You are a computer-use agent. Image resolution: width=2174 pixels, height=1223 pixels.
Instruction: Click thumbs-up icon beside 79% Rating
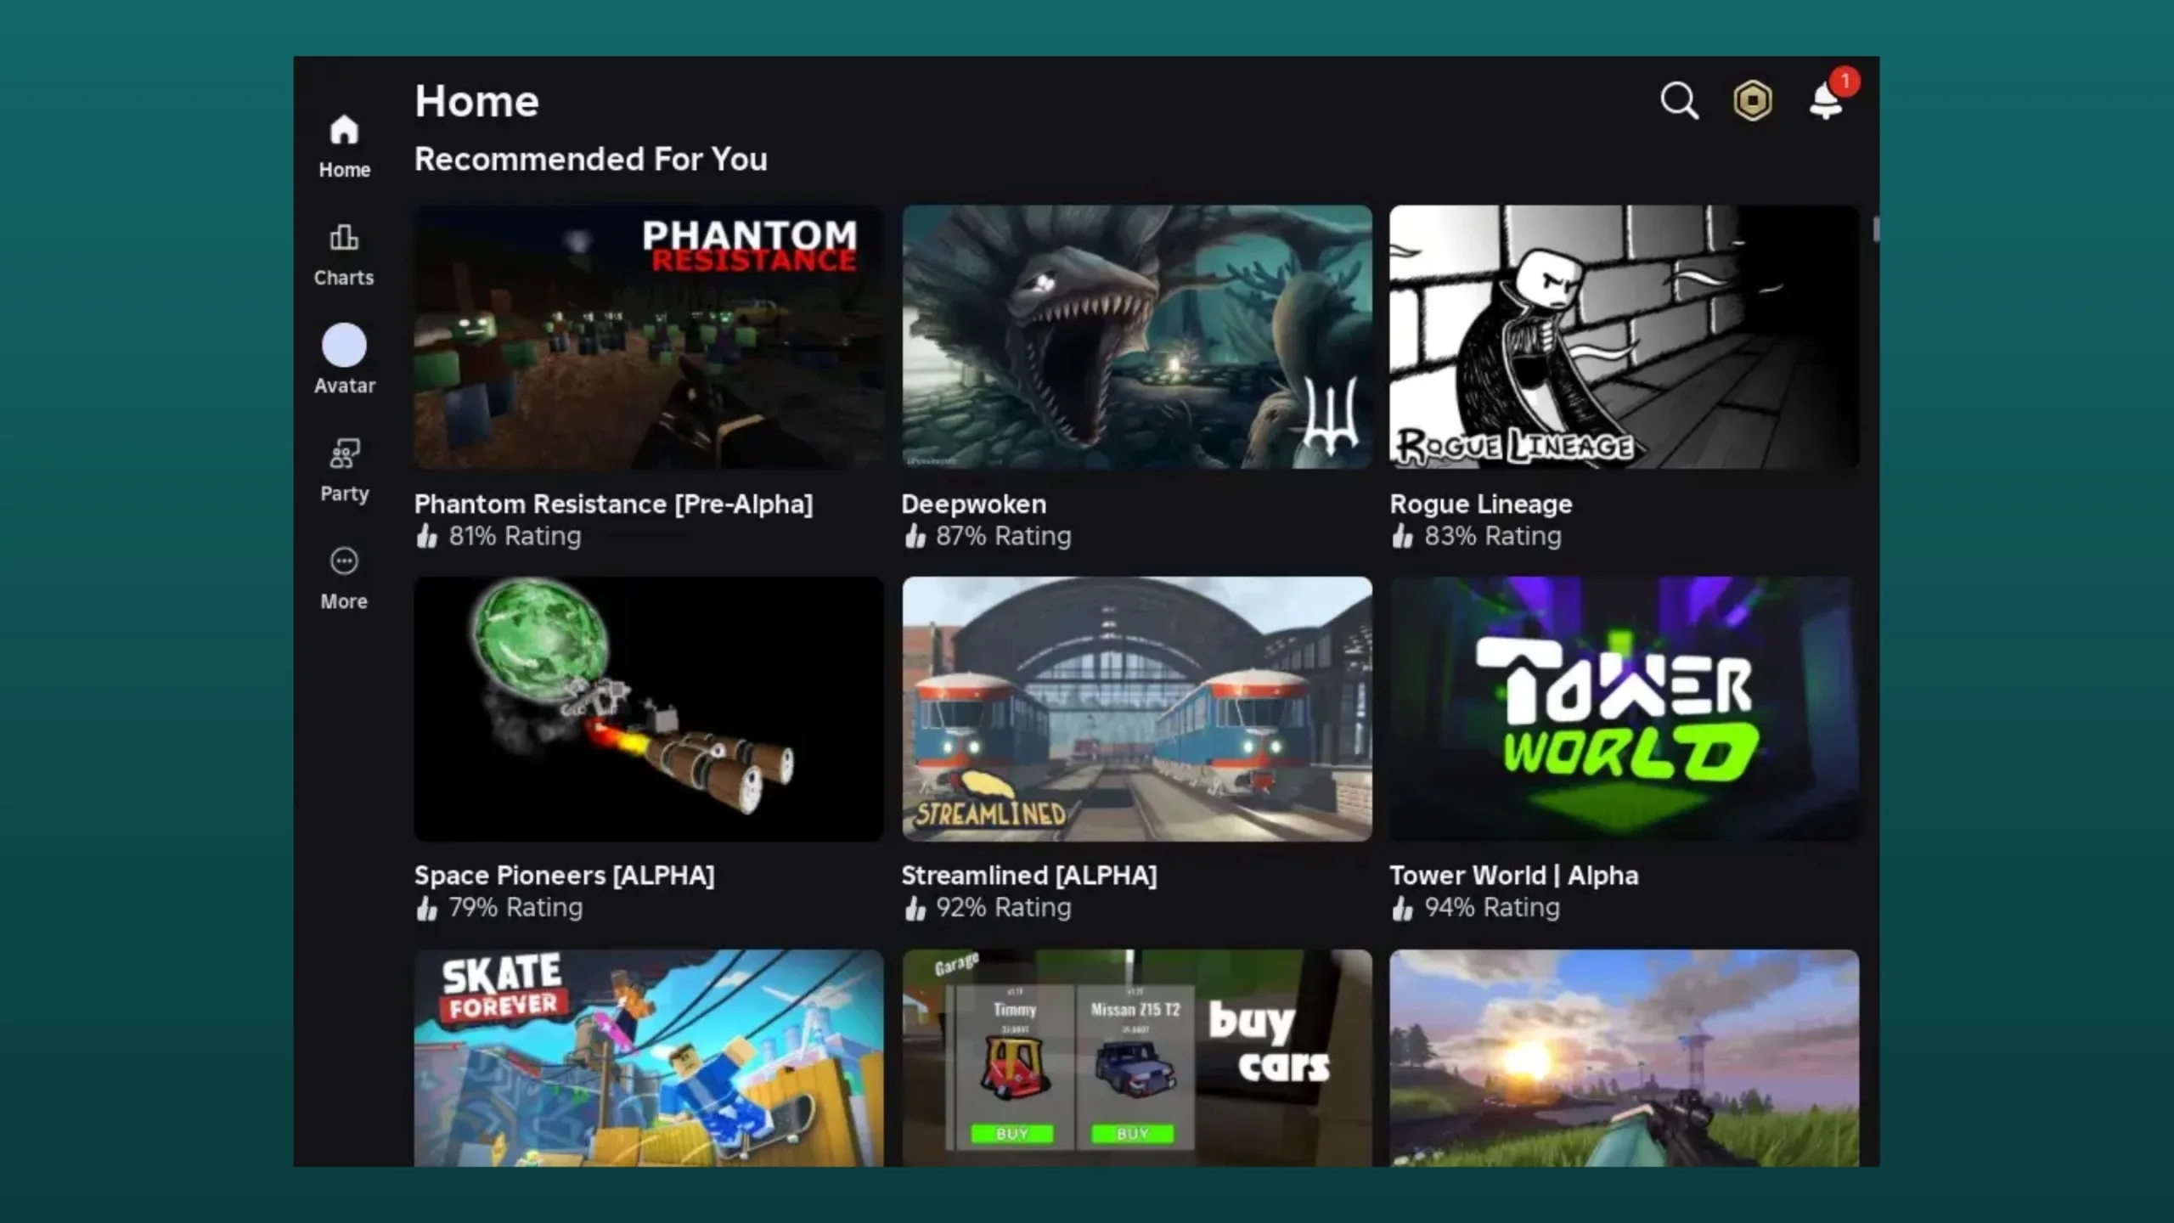point(427,908)
